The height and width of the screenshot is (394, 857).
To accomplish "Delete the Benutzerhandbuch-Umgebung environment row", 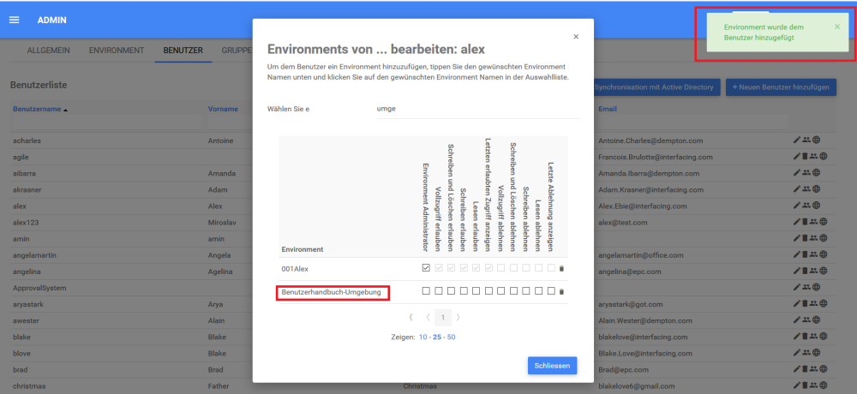I will 561,292.
